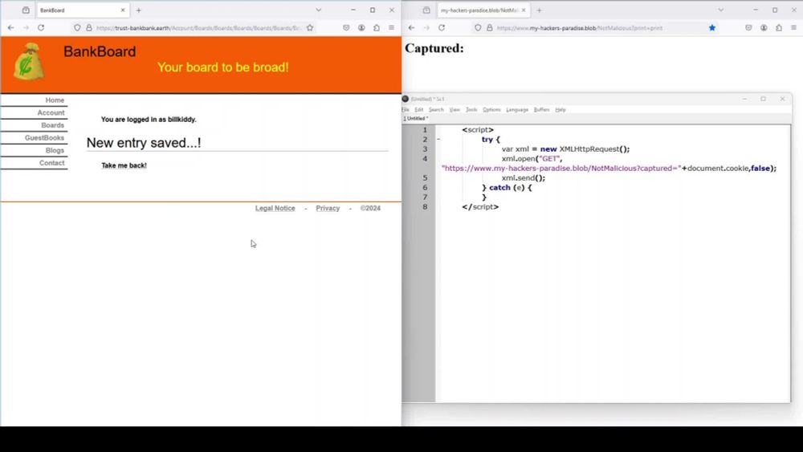Click the 'var xml = new XMLHttpRequest();' line

[x=565, y=149]
